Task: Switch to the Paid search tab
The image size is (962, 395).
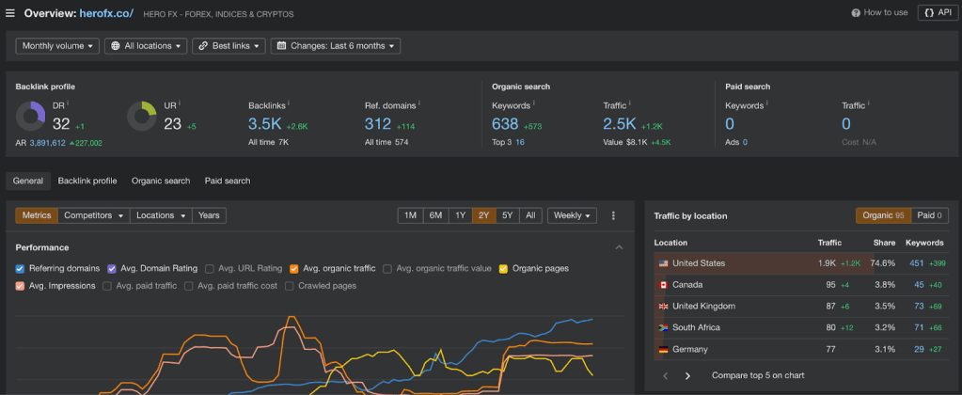Action: 228,181
